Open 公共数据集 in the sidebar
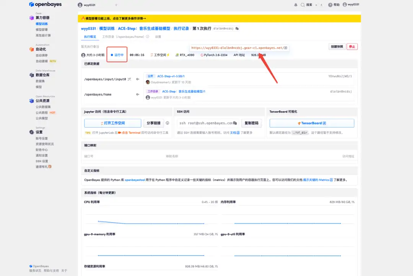 43,107
